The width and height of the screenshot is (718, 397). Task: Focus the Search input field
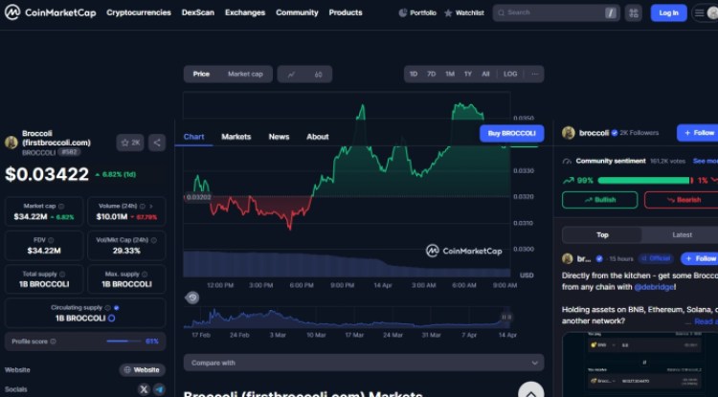[x=556, y=12]
